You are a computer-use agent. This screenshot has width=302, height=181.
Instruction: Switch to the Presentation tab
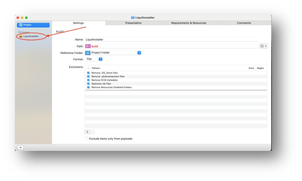click(x=133, y=23)
